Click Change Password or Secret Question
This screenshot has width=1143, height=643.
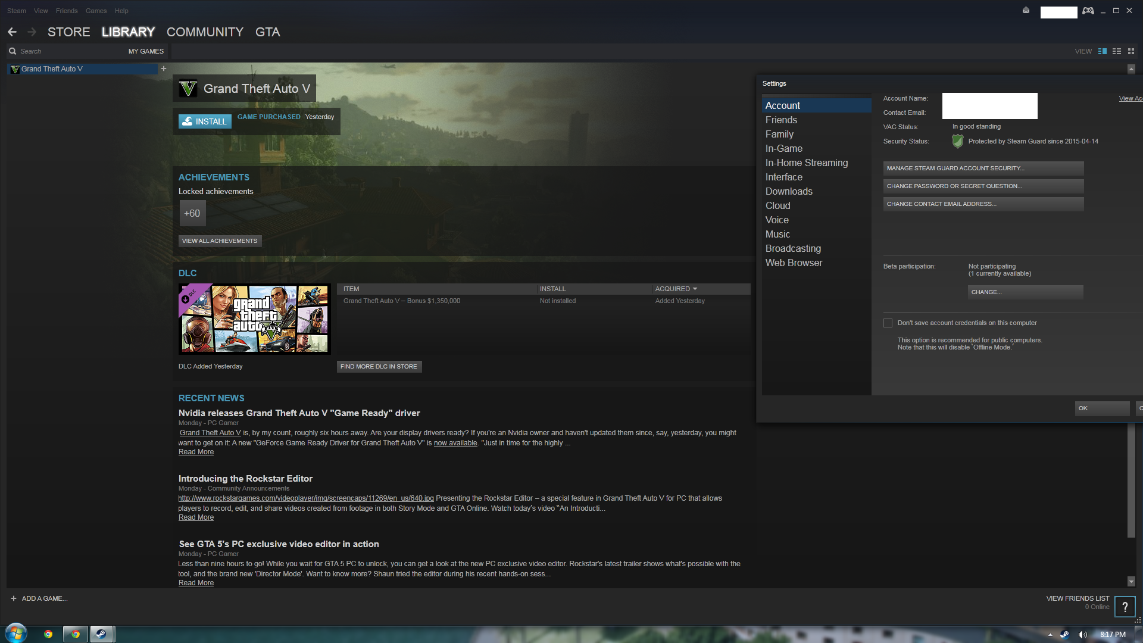coord(983,186)
